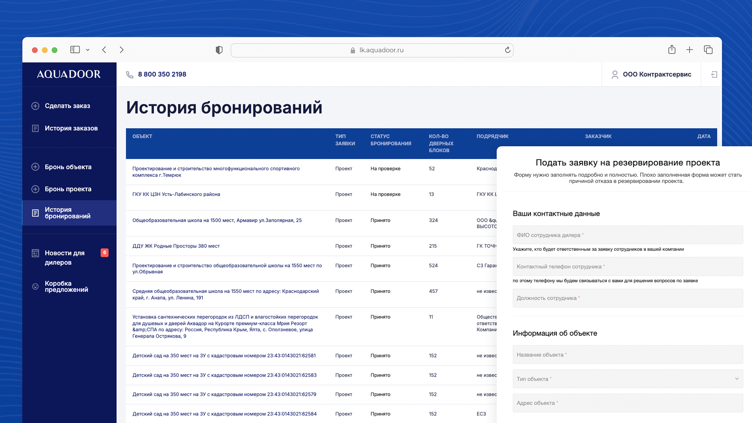Expand the «Тип объекта» dropdown

pos(627,379)
